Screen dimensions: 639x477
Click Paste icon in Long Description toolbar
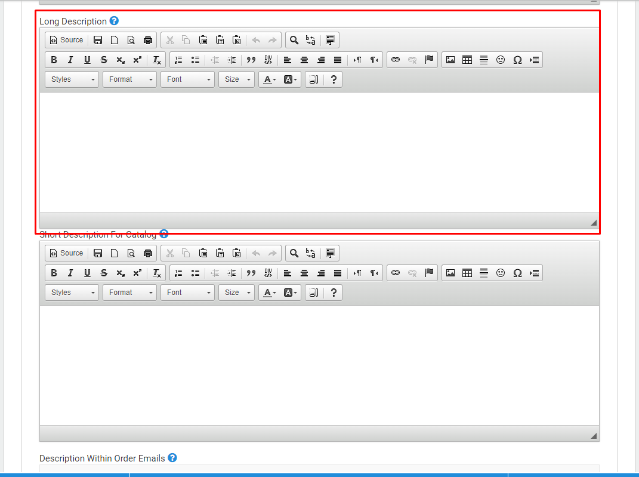203,40
